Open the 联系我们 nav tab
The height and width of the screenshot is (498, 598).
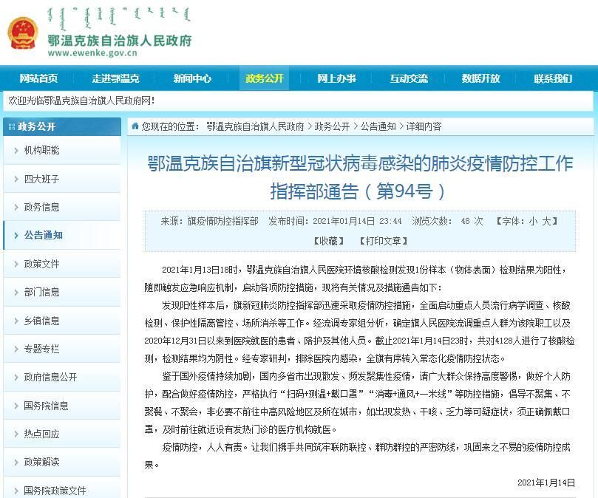point(553,78)
